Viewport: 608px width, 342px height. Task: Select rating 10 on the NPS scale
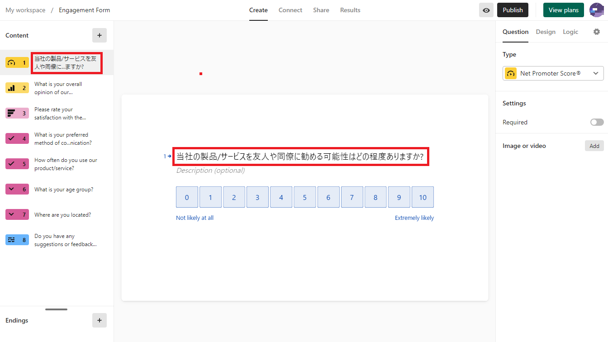(423, 197)
